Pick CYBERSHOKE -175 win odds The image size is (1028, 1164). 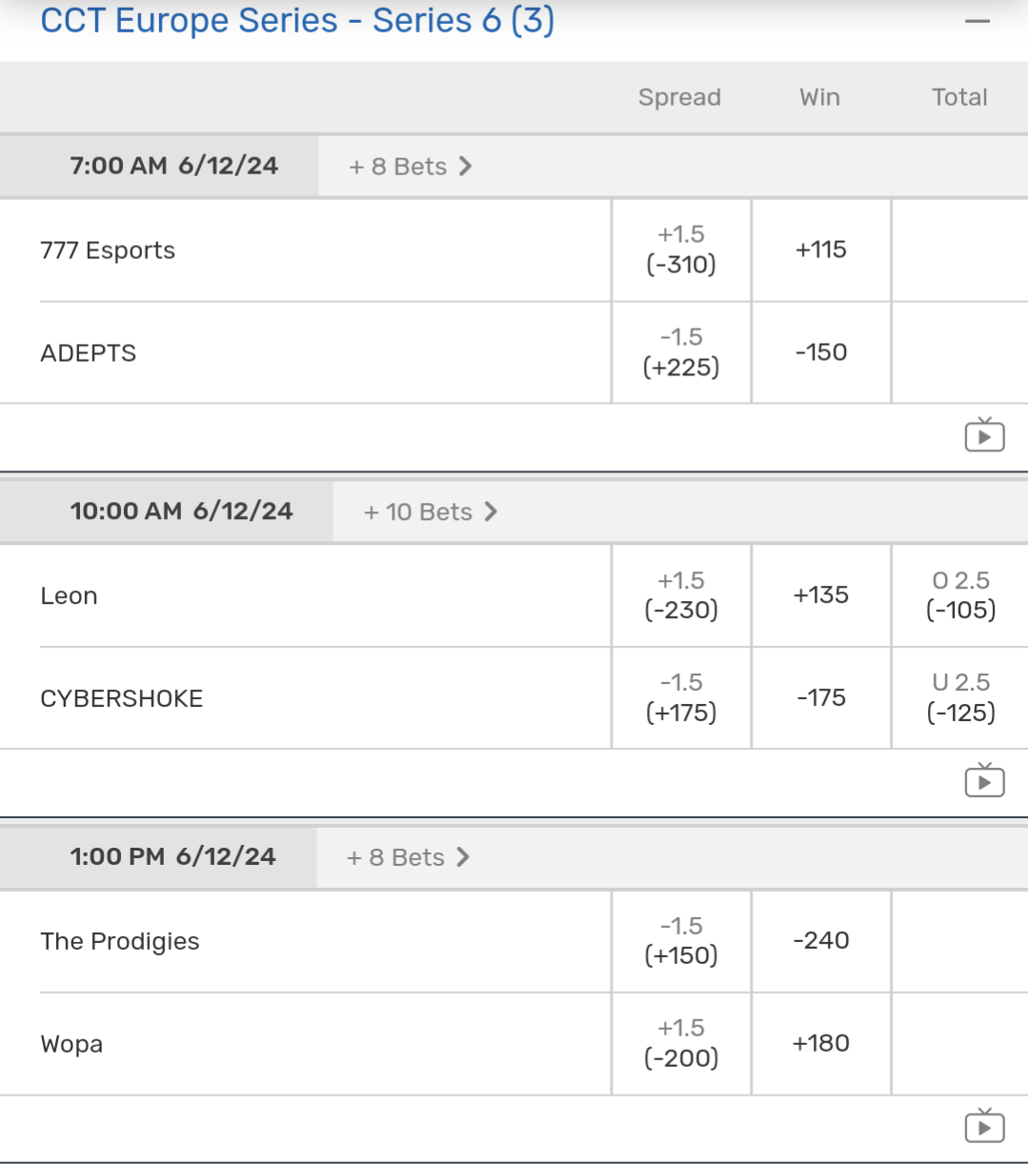[x=821, y=698]
